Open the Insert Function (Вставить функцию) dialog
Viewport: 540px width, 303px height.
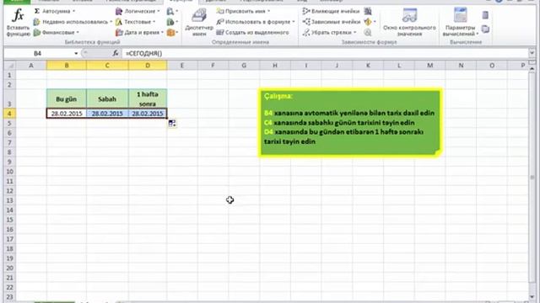coord(18,23)
